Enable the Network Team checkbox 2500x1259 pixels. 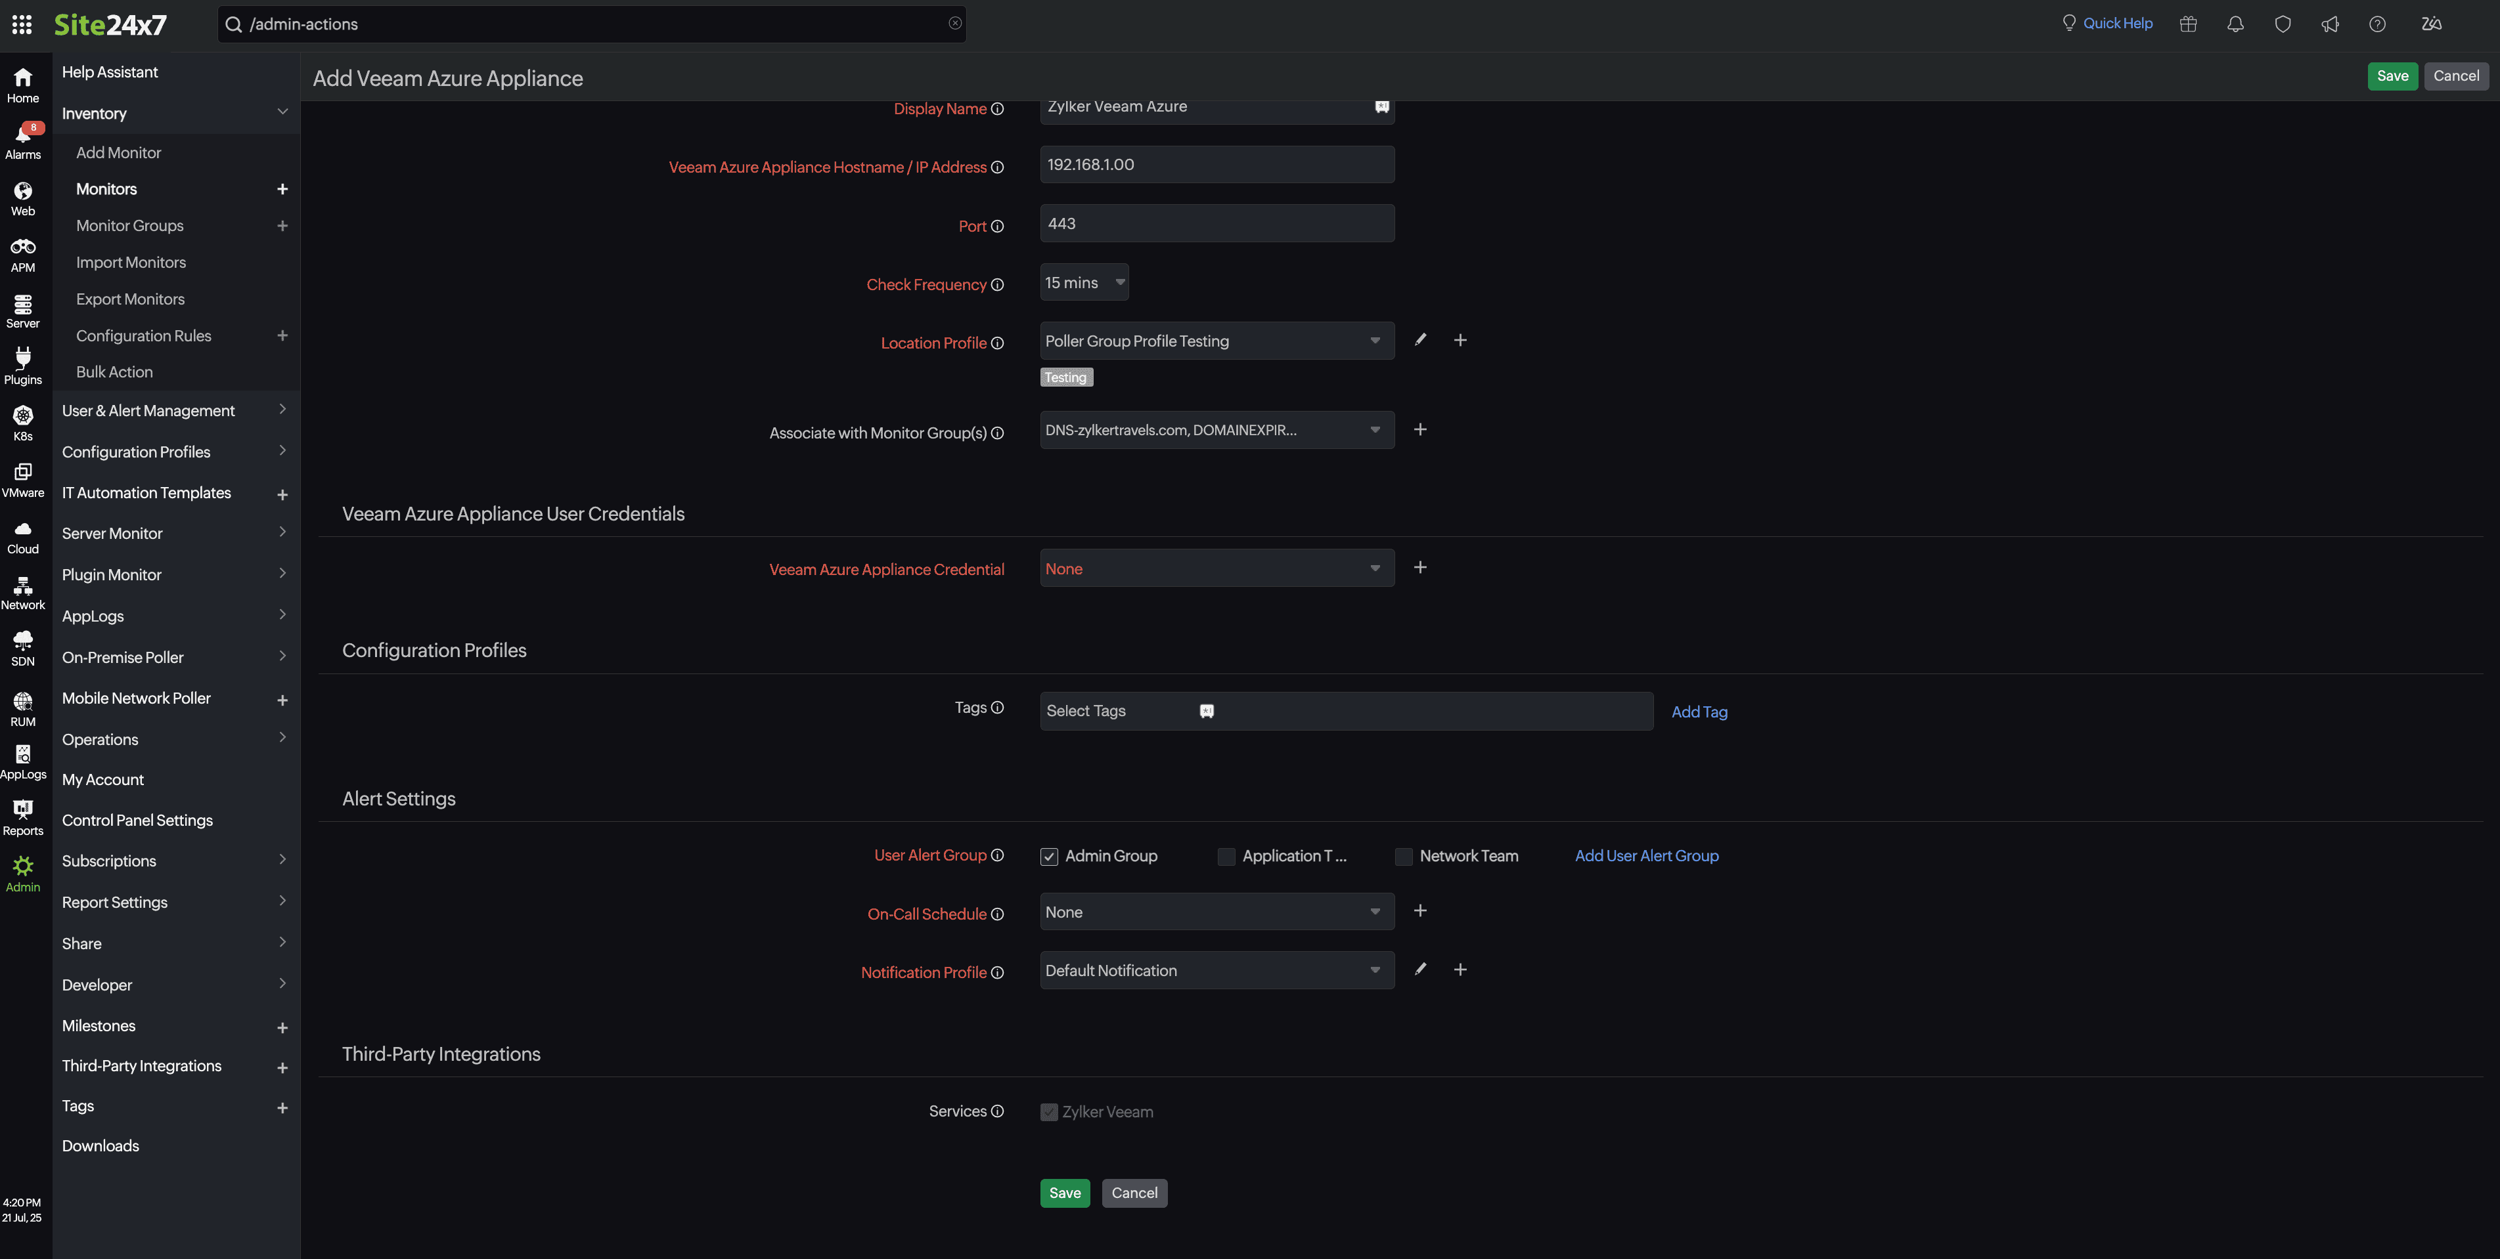coord(1403,857)
